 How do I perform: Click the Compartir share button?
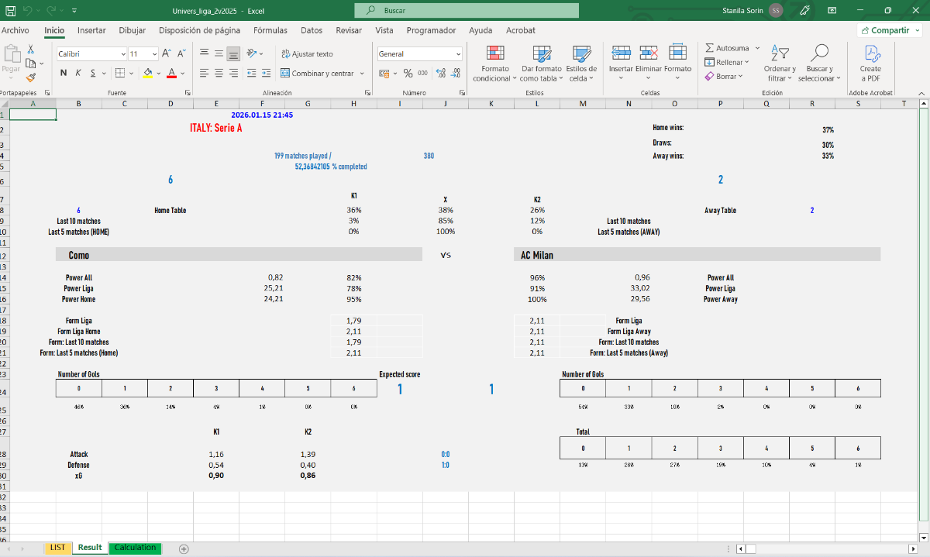(889, 30)
